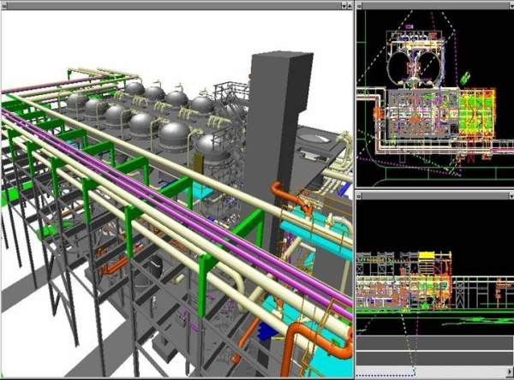
Task: Click the yellow block in the elevation view
Action: click(x=427, y=255)
